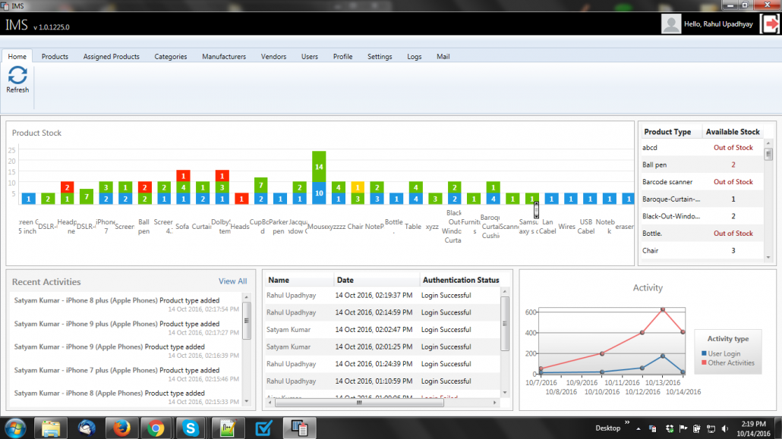Select Ball pen stock row

coord(702,165)
